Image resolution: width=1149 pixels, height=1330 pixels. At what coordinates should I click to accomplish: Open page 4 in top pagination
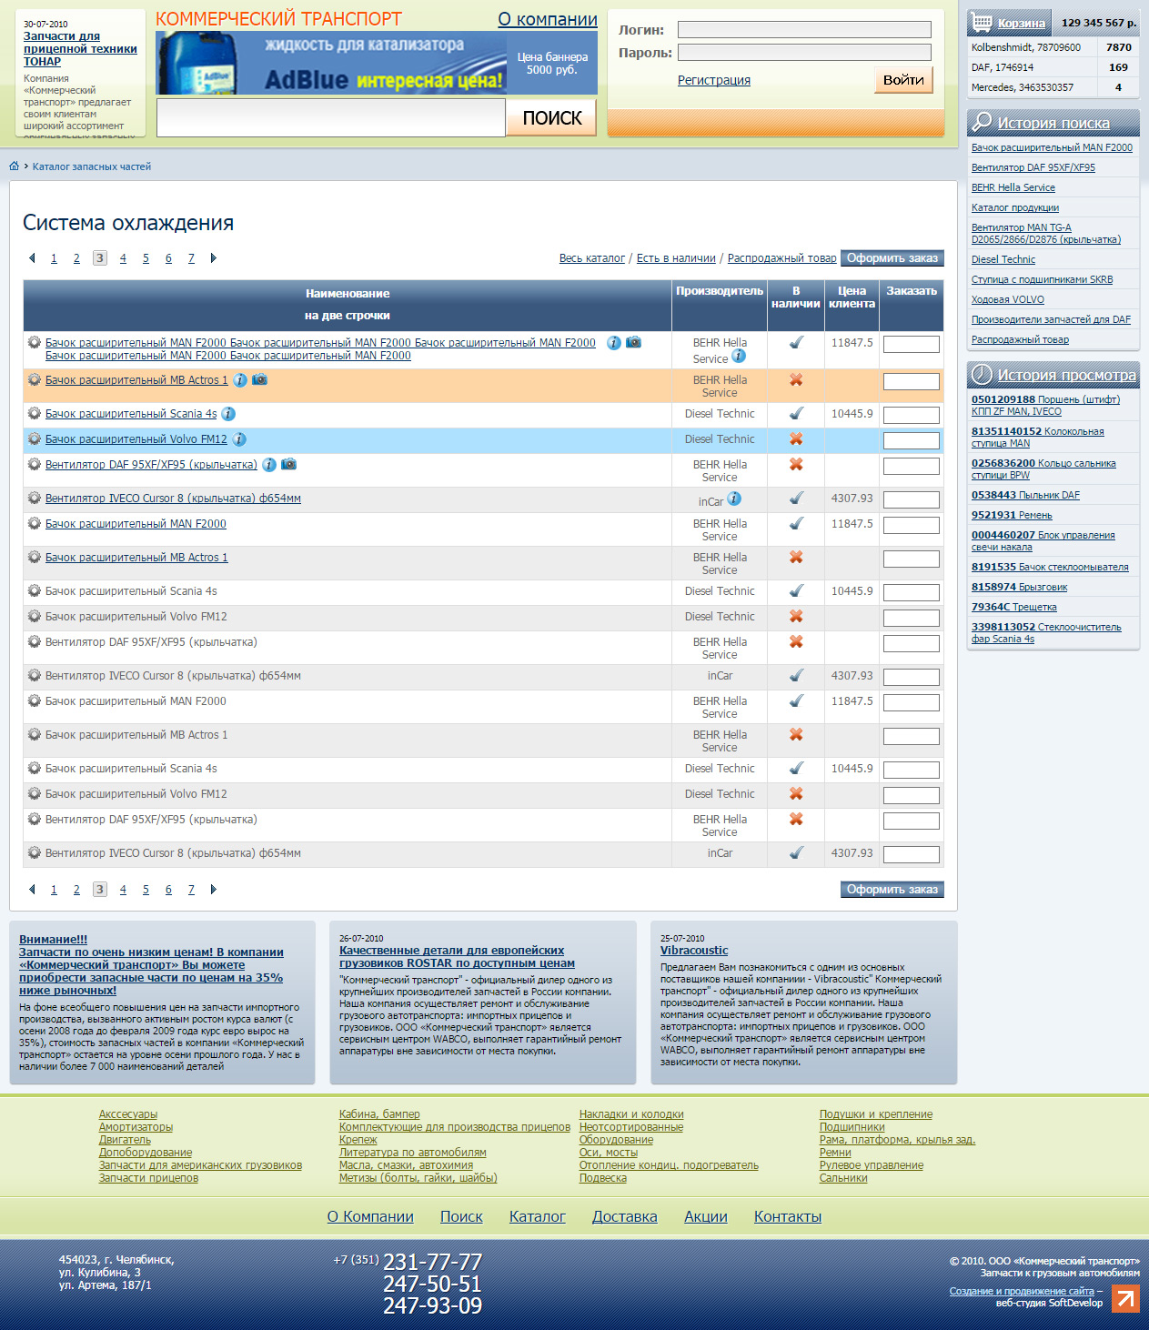point(123,258)
